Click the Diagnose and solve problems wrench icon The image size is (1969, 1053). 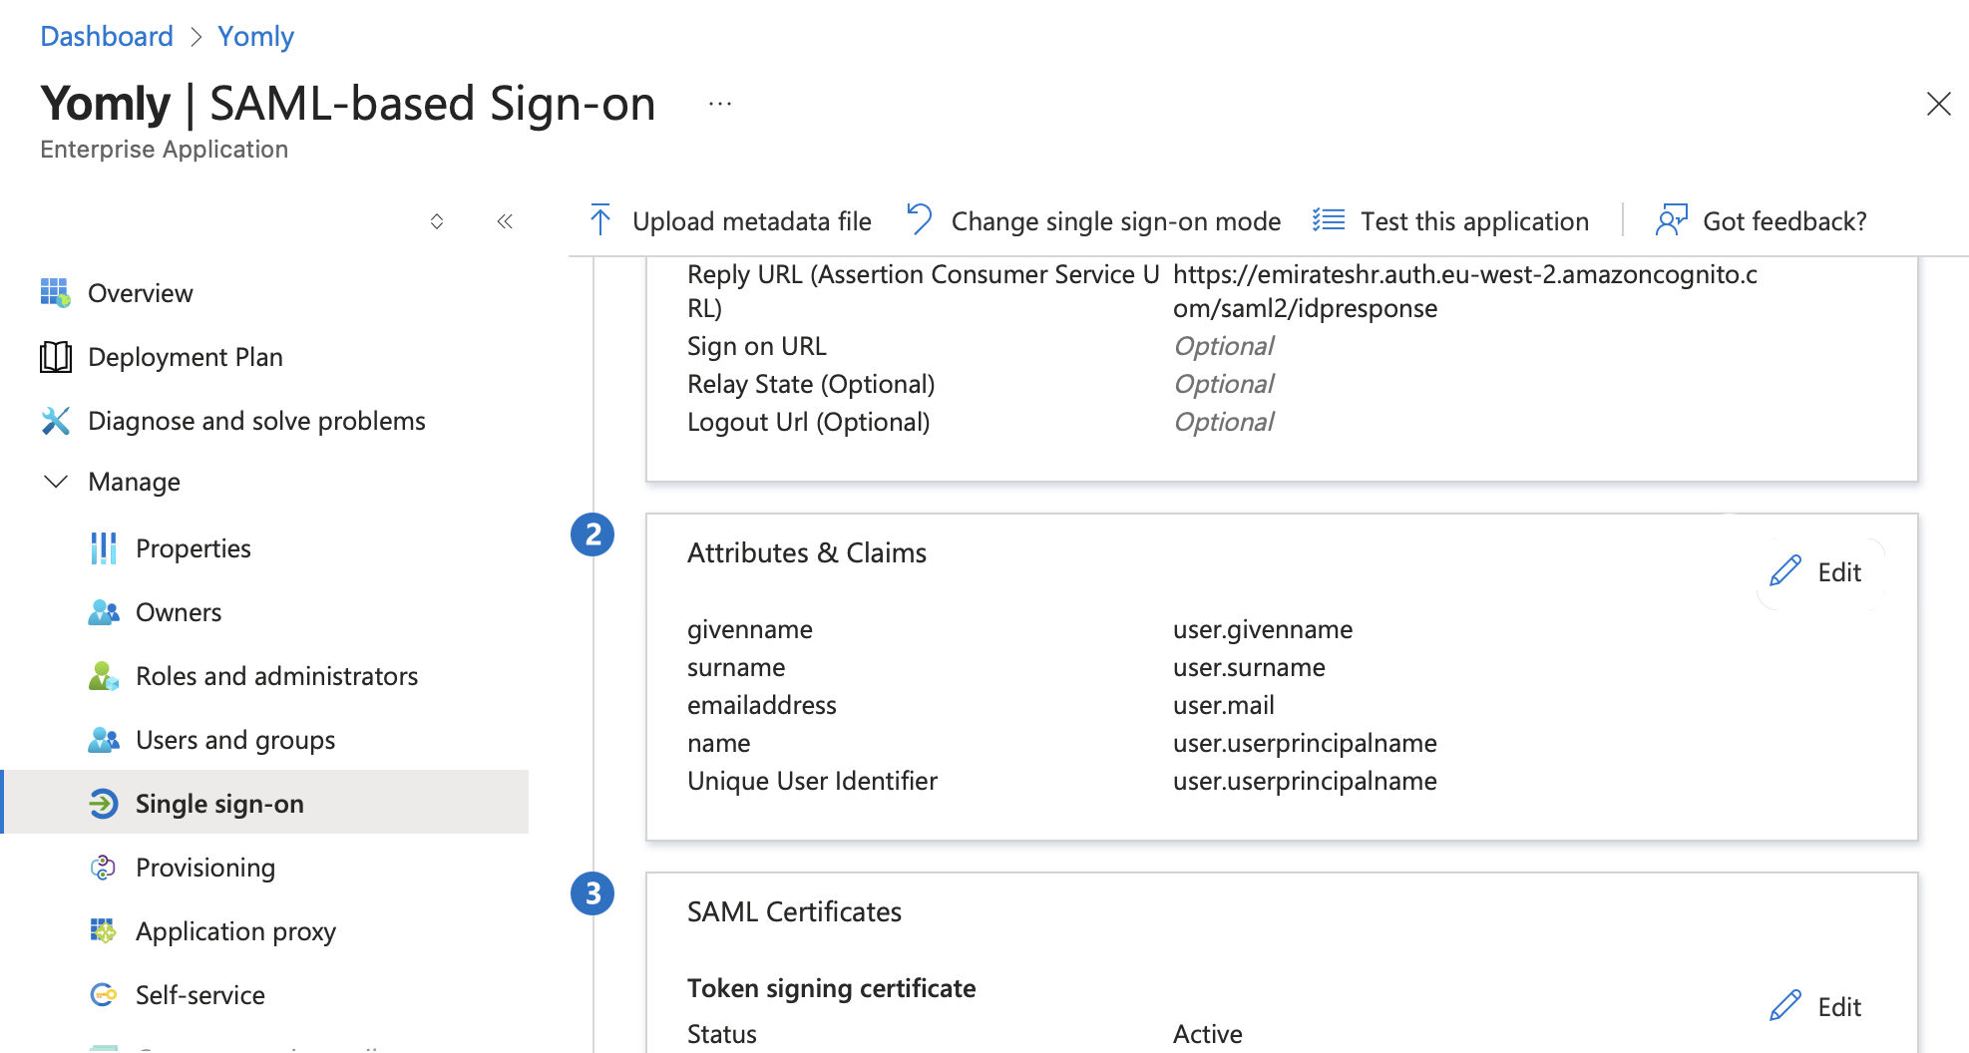pos(55,421)
